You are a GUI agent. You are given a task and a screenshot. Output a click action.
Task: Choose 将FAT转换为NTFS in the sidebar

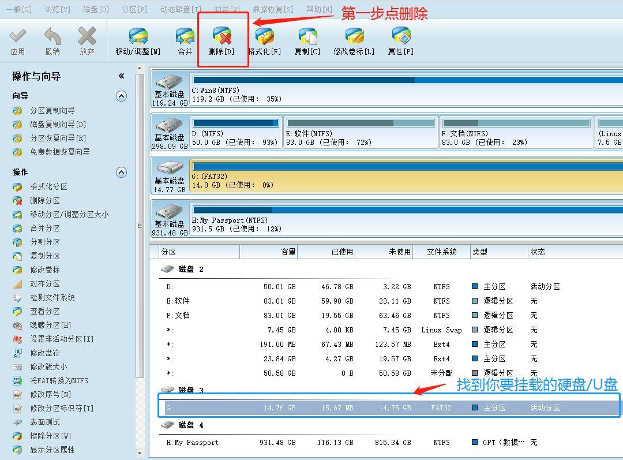[59, 380]
